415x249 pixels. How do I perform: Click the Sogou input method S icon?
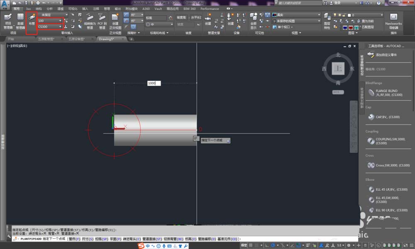coord(141,246)
